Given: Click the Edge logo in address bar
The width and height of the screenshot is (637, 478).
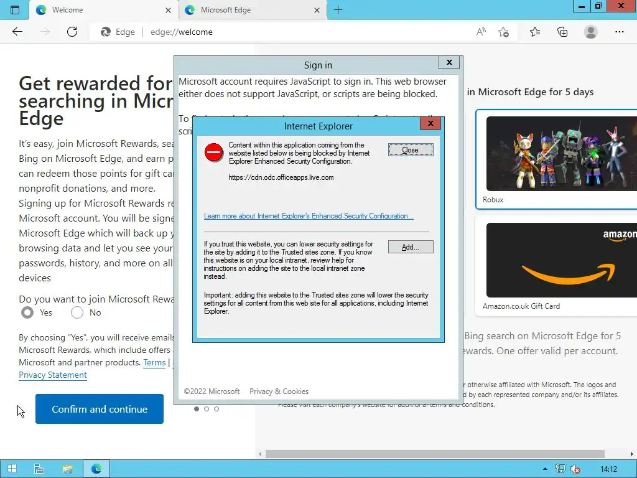Looking at the screenshot, I should 106,32.
